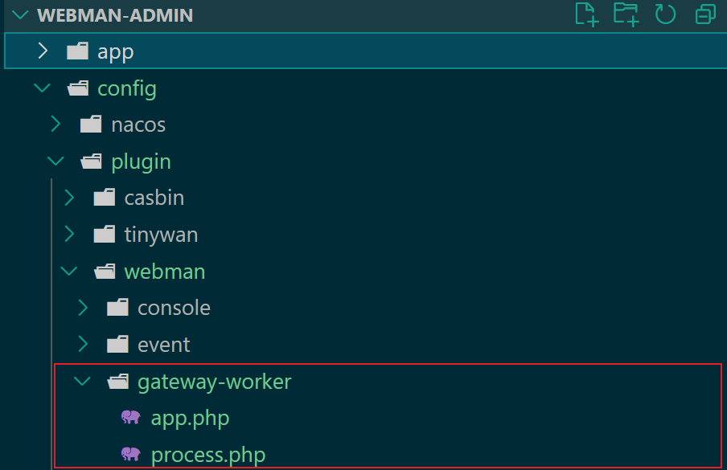Expand the event folder chevron
Image resolution: width=727 pixels, height=470 pixels.
pos(83,344)
